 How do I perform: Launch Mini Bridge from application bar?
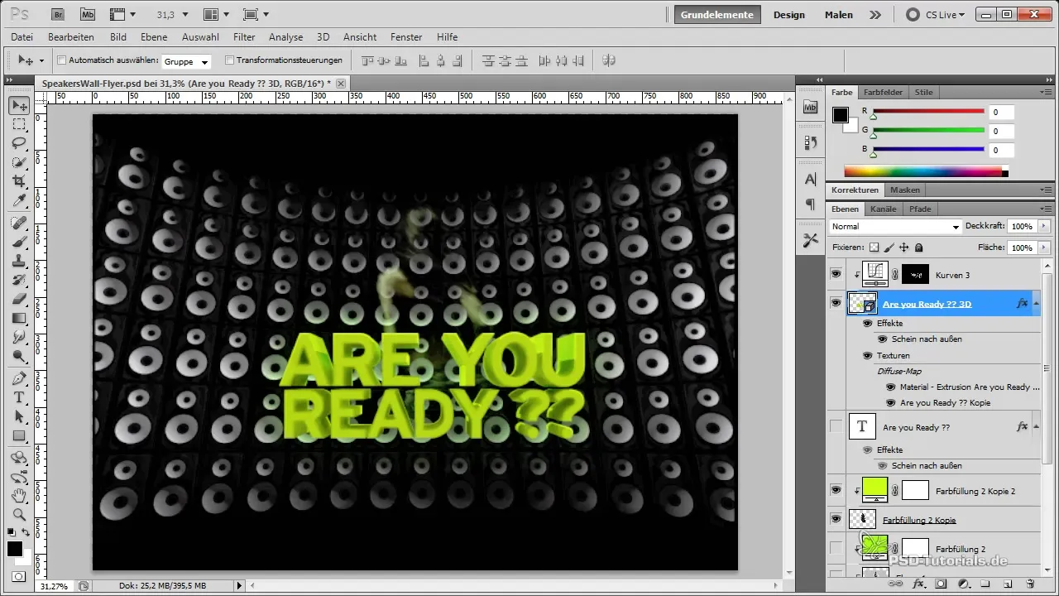pos(88,14)
